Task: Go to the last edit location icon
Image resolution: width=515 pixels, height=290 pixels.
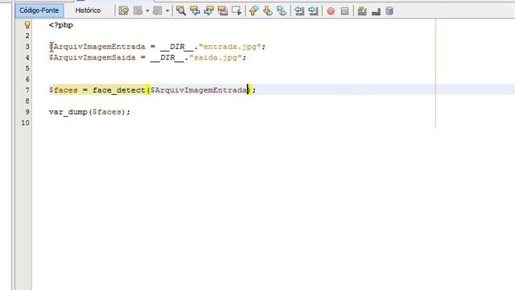Action: (123, 10)
